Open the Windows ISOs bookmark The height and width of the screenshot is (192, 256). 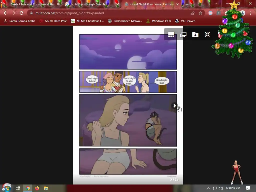(x=159, y=21)
